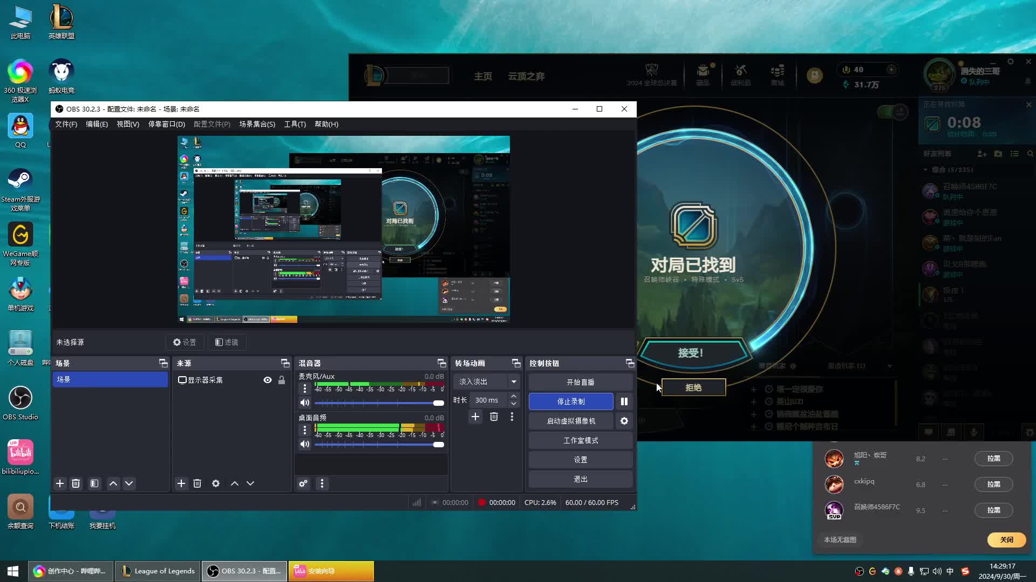Click 启动虚拟摄像机 button

point(571,421)
